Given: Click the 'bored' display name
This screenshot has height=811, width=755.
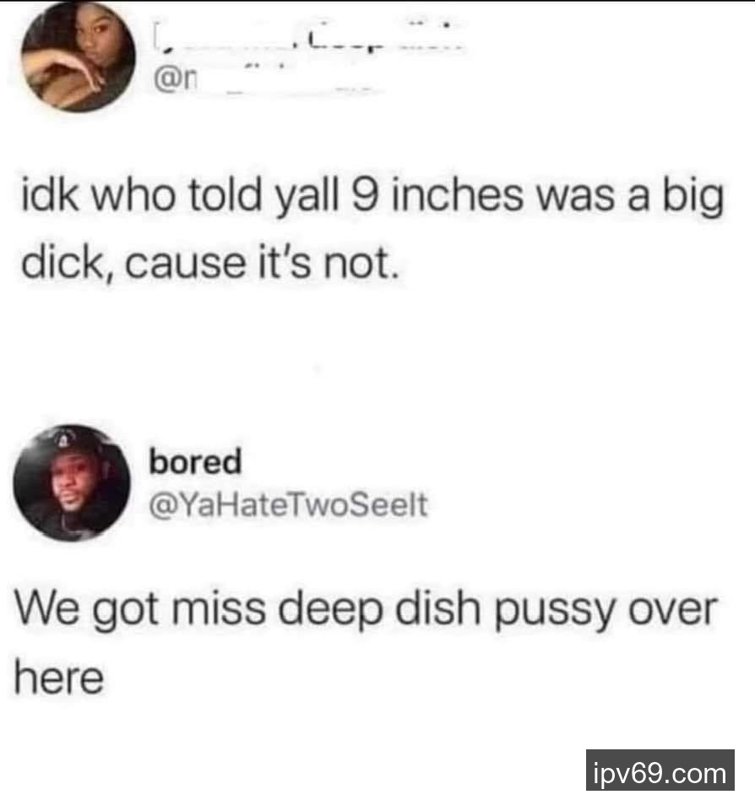Looking at the screenshot, I should coord(195,461).
